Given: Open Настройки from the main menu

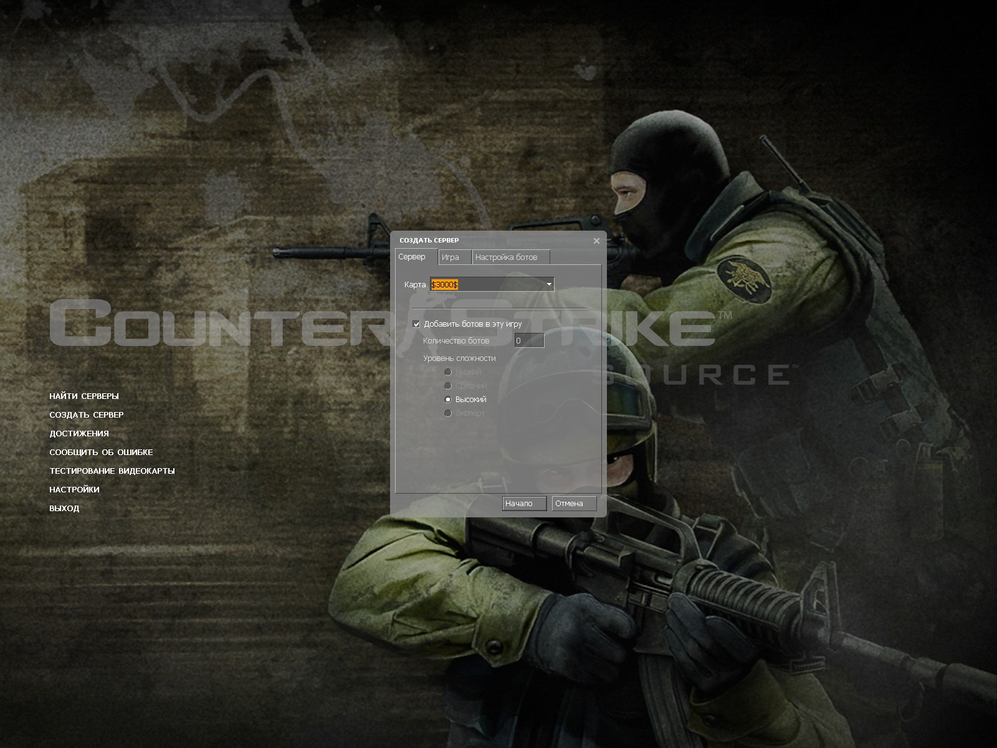Looking at the screenshot, I should point(74,490).
